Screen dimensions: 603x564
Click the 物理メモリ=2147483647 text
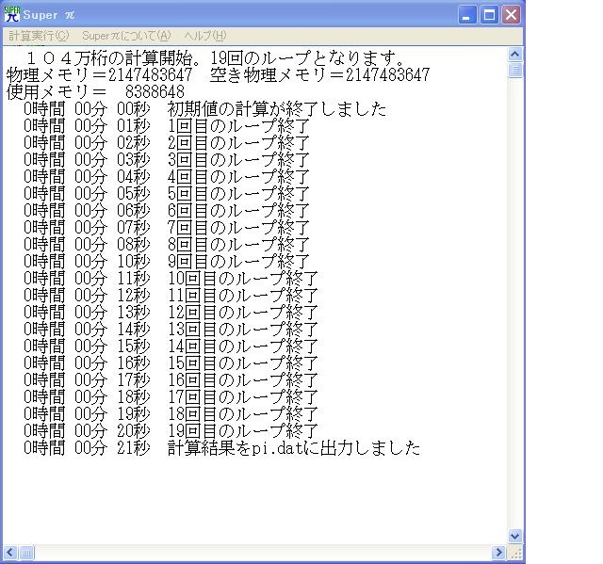tap(99, 75)
